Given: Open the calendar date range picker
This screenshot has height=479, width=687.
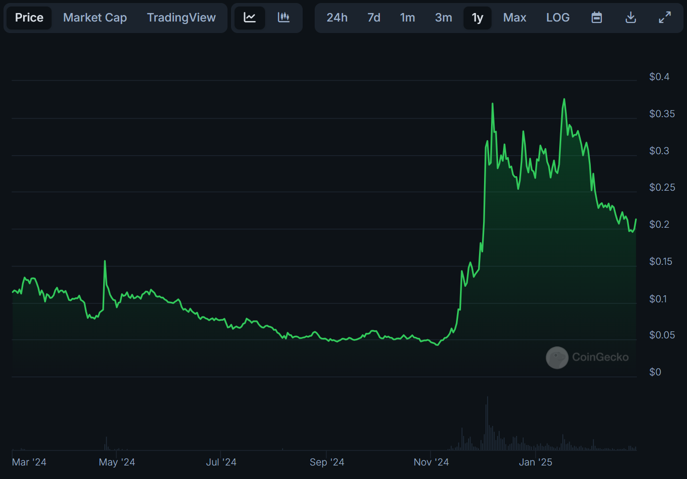Looking at the screenshot, I should (x=596, y=18).
